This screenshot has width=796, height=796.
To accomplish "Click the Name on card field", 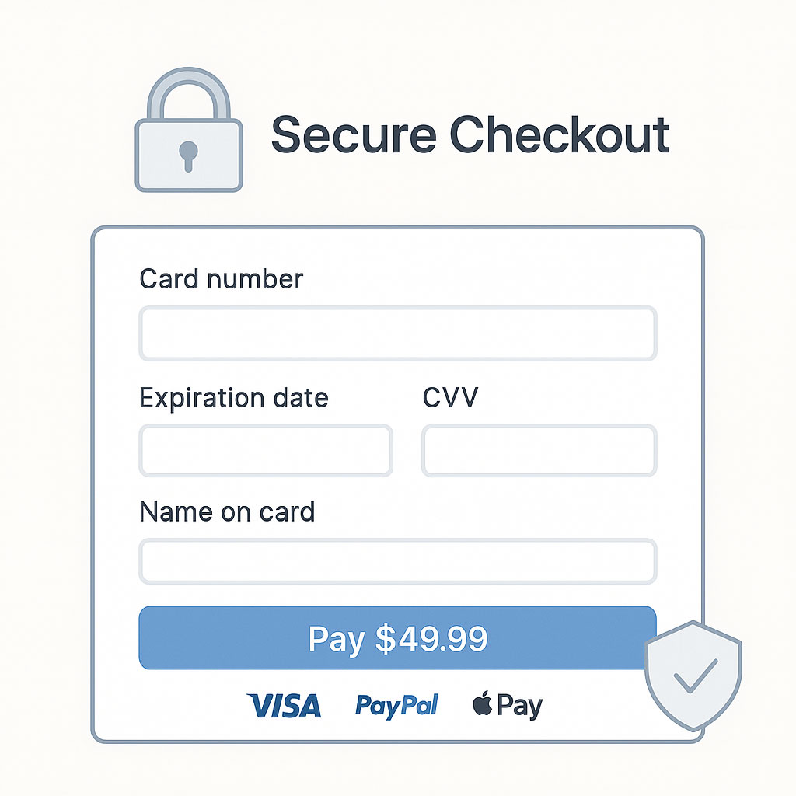I will tap(397, 560).
